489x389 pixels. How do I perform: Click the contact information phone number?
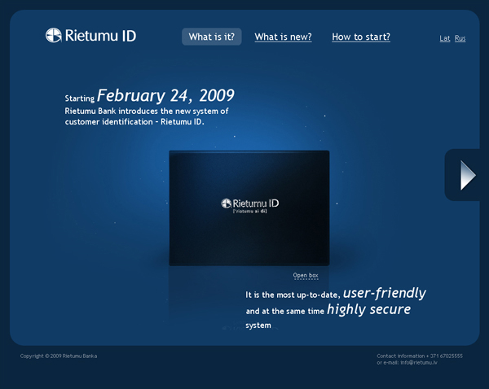[447, 356]
